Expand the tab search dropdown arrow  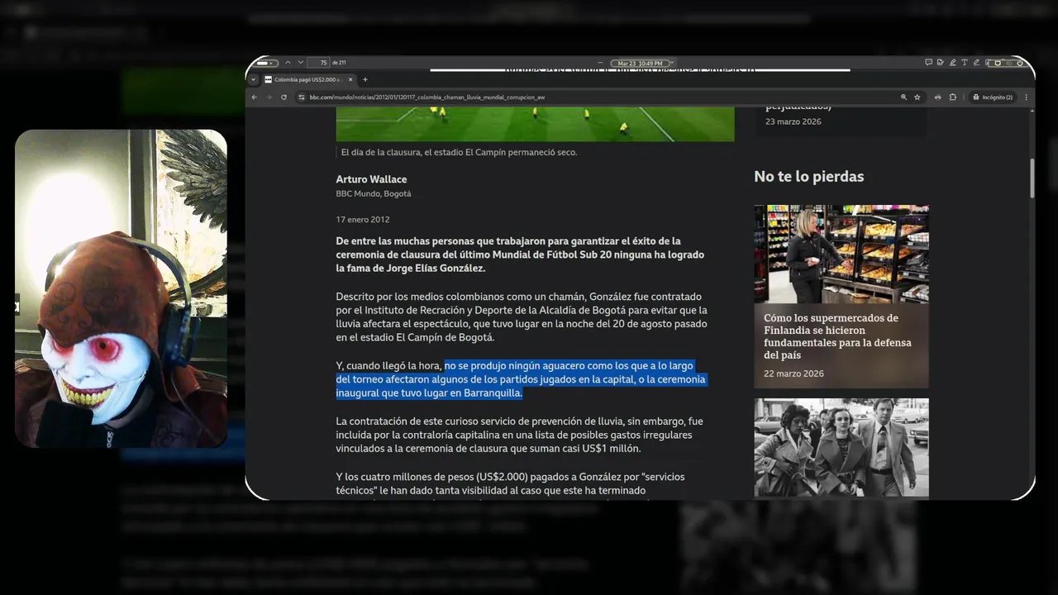(255, 79)
